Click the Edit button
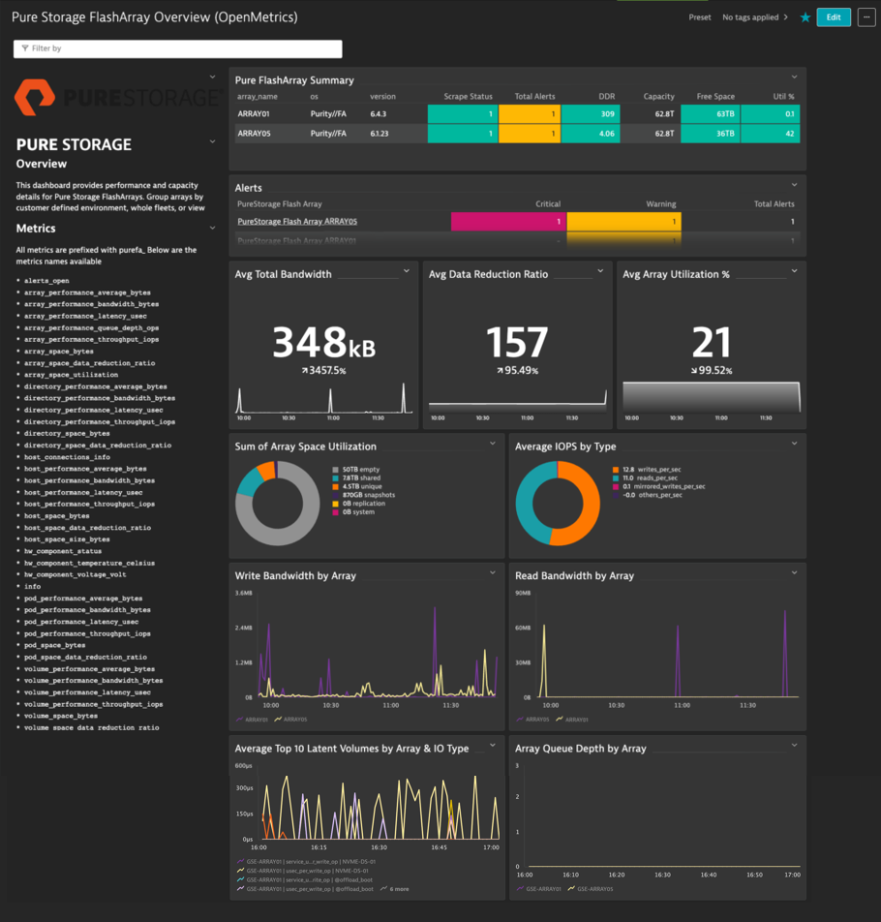The image size is (881, 922). tap(834, 17)
